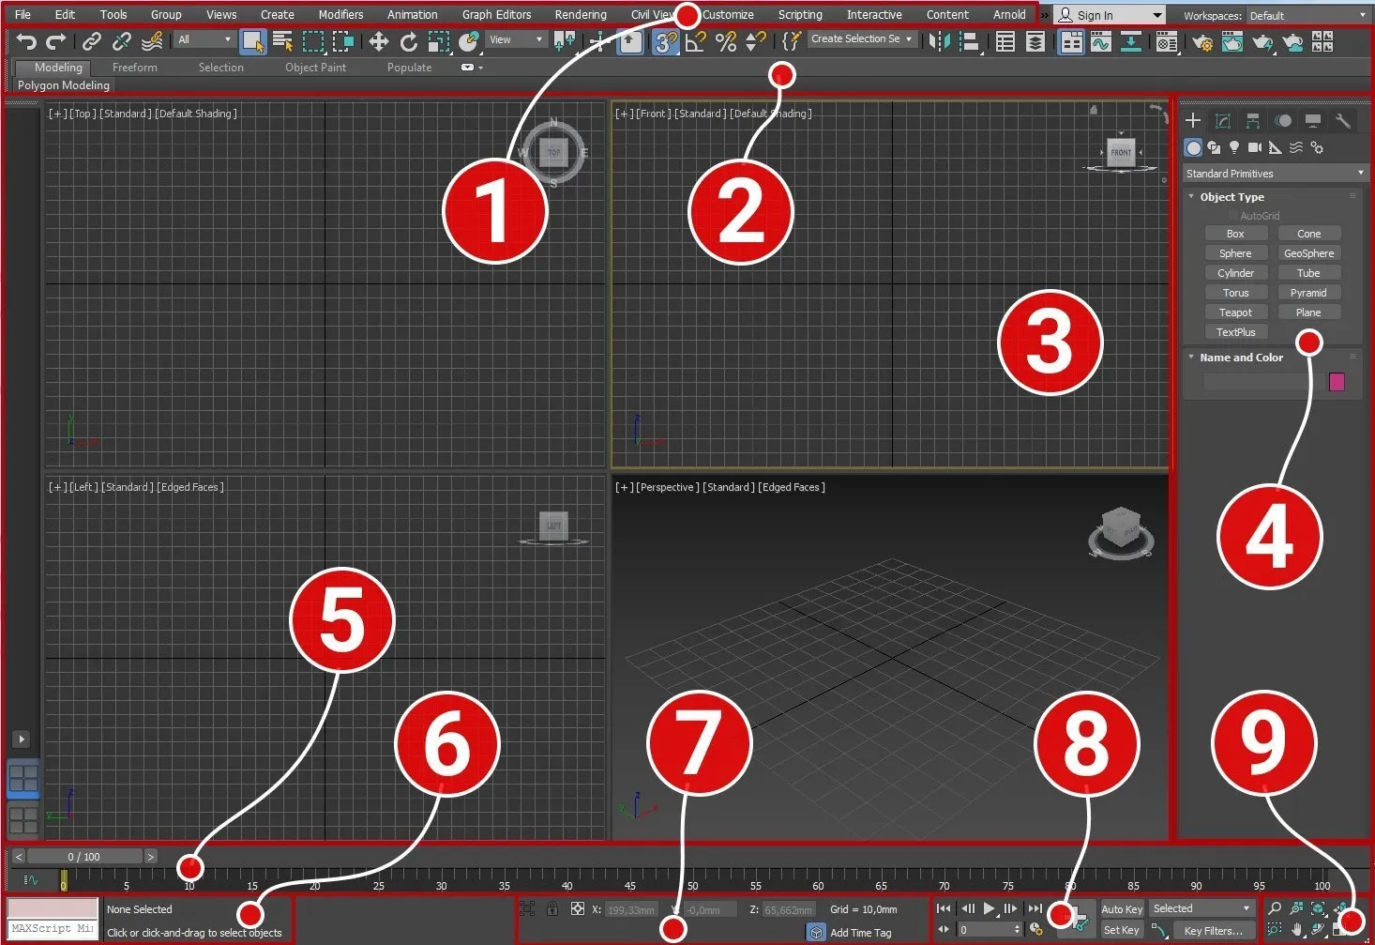Screen dimensions: 1375x945
Task: Toggle the selection lock padlock icon
Action: coord(552,908)
